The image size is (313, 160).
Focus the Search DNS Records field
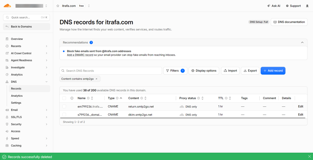[x=111, y=71]
